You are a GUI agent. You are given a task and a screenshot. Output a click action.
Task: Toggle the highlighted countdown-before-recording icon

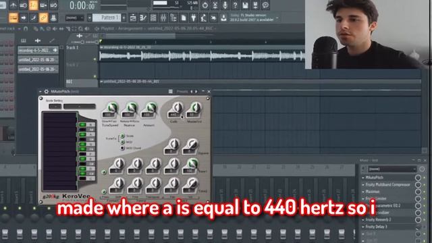tap(33, 5)
